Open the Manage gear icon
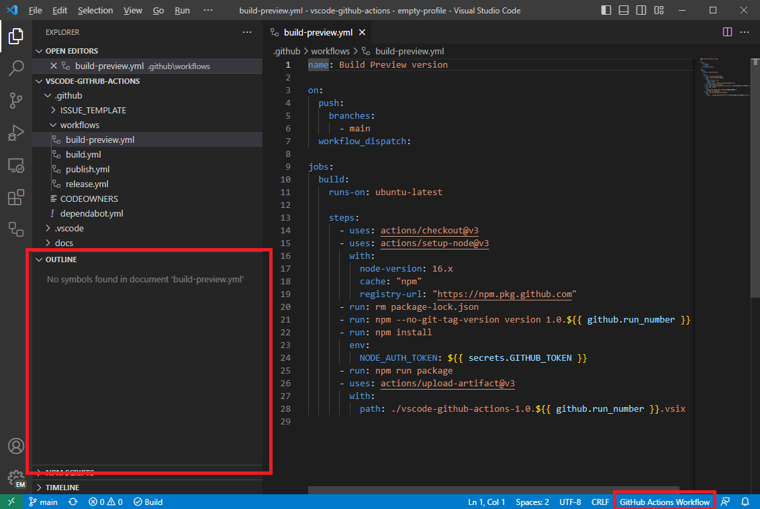Image resolution: width=760 pixels, height=509 pixels. click(x=15, y=477)
